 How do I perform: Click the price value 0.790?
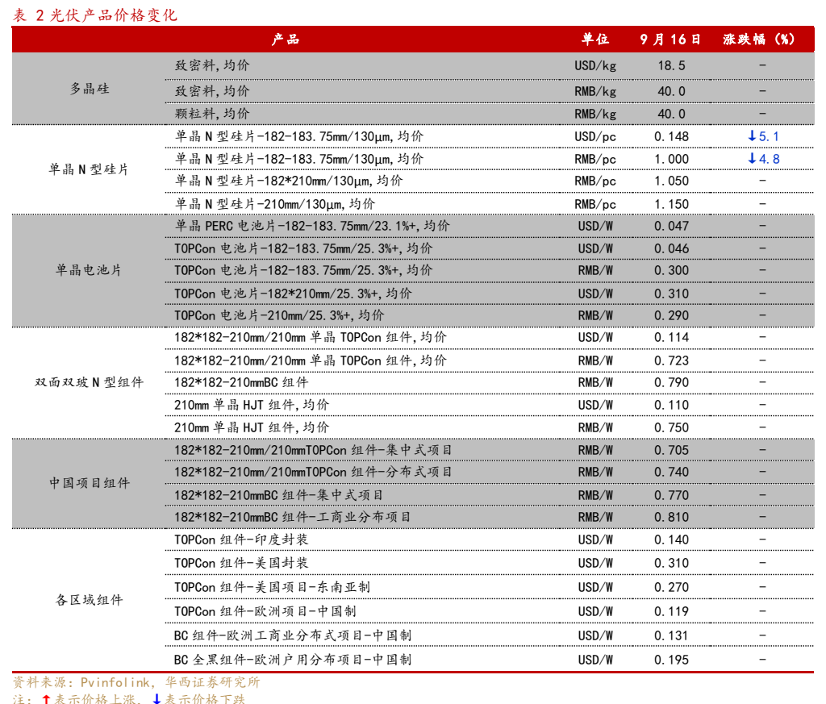[672, 383]
